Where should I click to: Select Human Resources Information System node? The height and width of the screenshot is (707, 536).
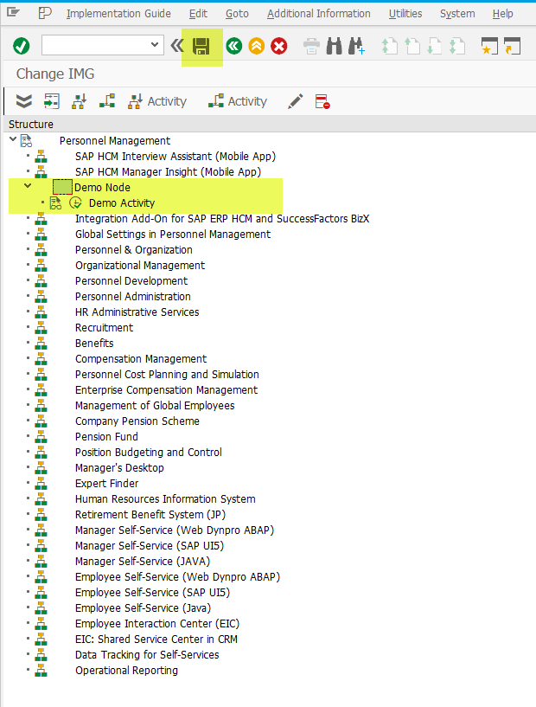(x=165, y=498)
